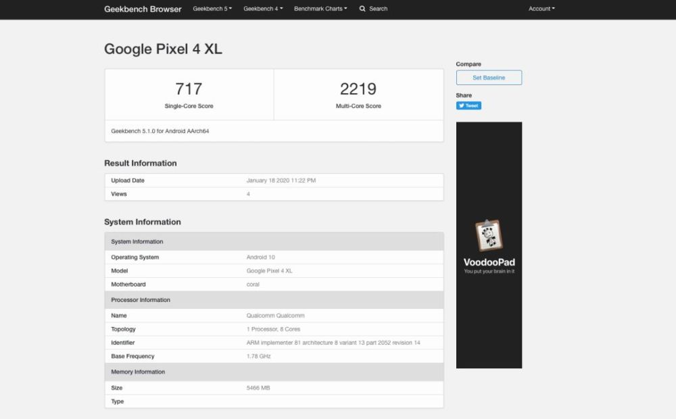The image size is (676, 419).
Task: Click the multi-core score 2219
Action: click(358, 89)
